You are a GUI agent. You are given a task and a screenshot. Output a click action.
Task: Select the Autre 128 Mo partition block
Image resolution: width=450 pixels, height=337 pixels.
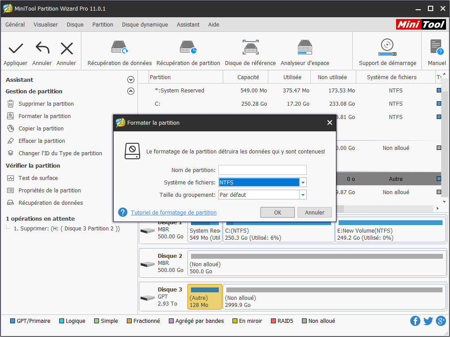pyautogui.click(x=205, y=297)
